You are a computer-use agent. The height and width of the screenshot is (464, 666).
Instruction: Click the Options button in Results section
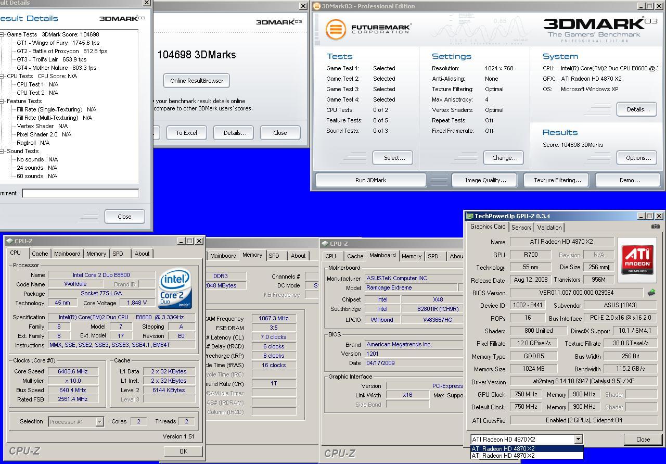pyautogui.click(x=637, y=158)
